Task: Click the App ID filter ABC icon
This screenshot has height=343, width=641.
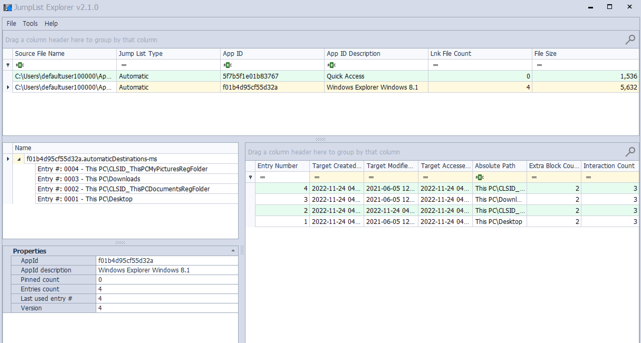Action: [x=228, y=65]
